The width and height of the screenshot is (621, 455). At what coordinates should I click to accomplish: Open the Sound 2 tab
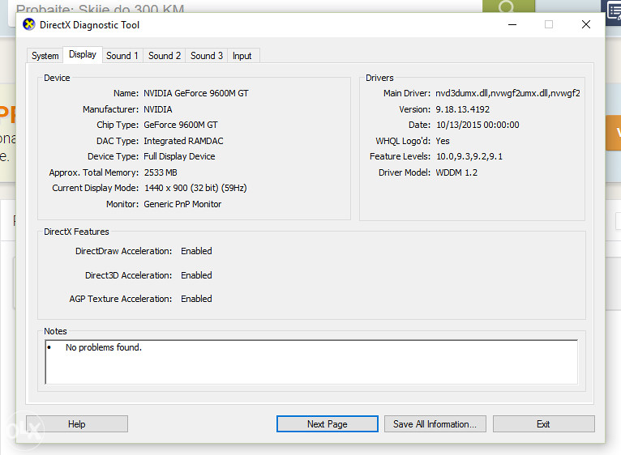[165, 56]
